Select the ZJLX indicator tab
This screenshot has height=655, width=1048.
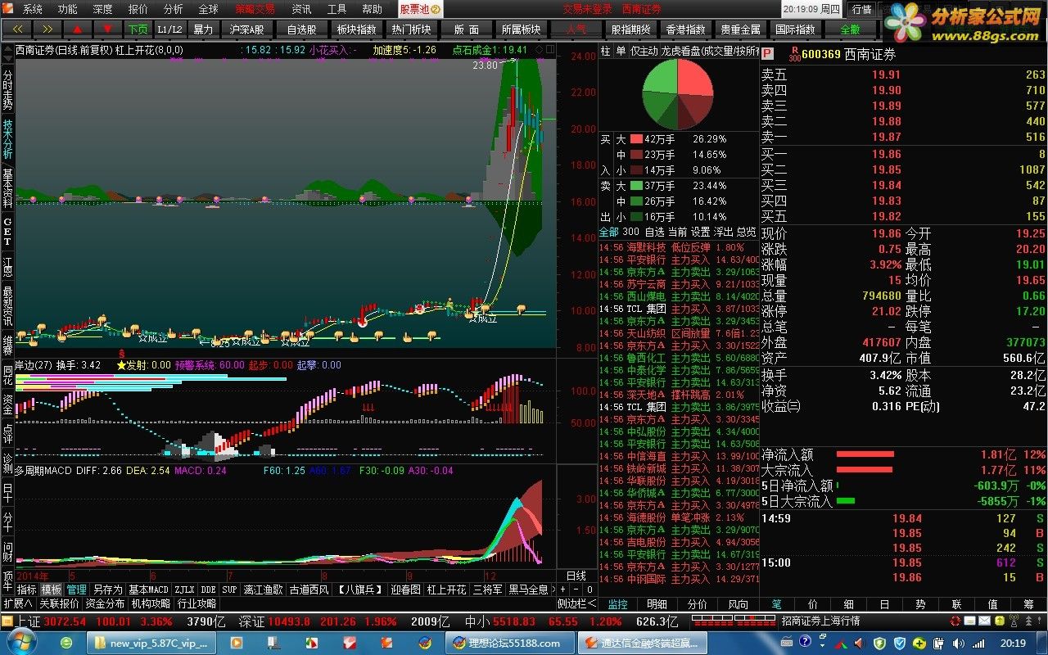coord(185,589)
